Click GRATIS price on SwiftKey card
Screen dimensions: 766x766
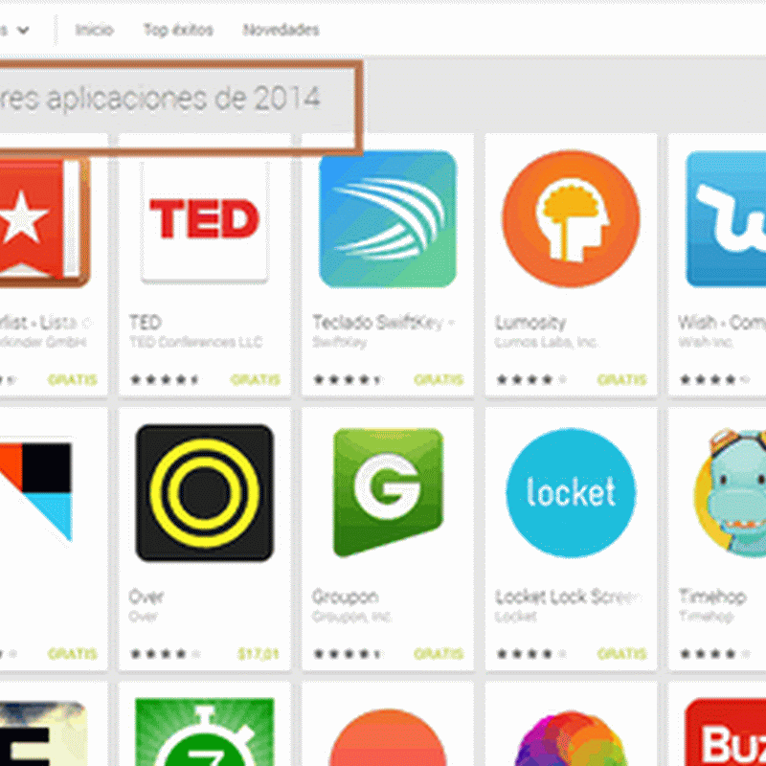[x=439, y=379]
